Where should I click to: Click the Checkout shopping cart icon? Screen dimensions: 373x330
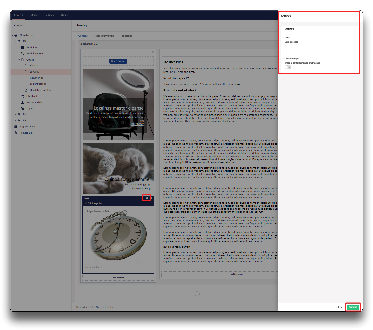(x=22, y=96)
